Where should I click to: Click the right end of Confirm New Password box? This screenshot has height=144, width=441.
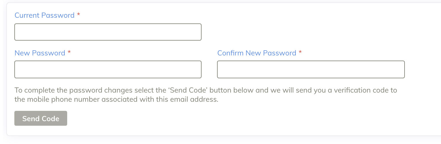click(x=401, y=69)
